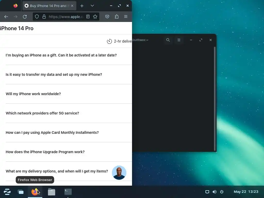Click the iPhone 14 Pro heading
264x198 pixels.
[17, 28]
